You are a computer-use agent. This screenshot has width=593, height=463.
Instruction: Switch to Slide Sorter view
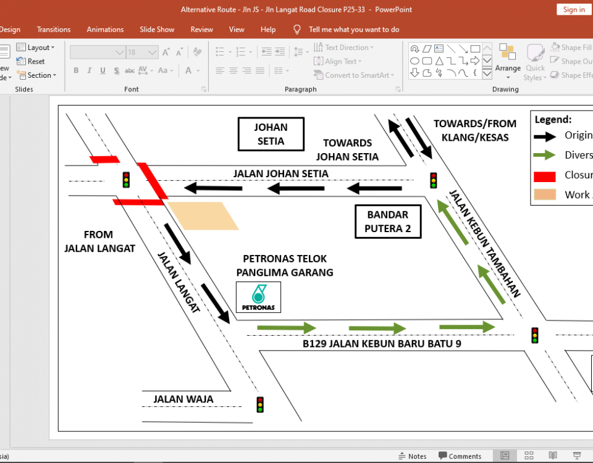pos(528,456)
